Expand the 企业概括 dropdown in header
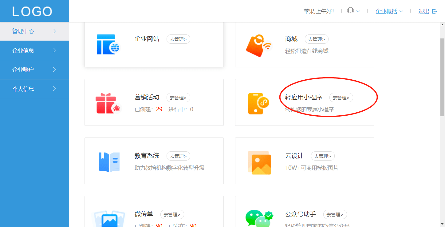 point(389,11)
